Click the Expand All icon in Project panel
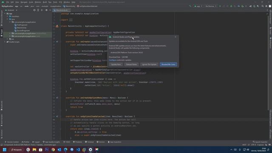The width and height of the screenshot is (272, 153). click(x=38, y=10)
